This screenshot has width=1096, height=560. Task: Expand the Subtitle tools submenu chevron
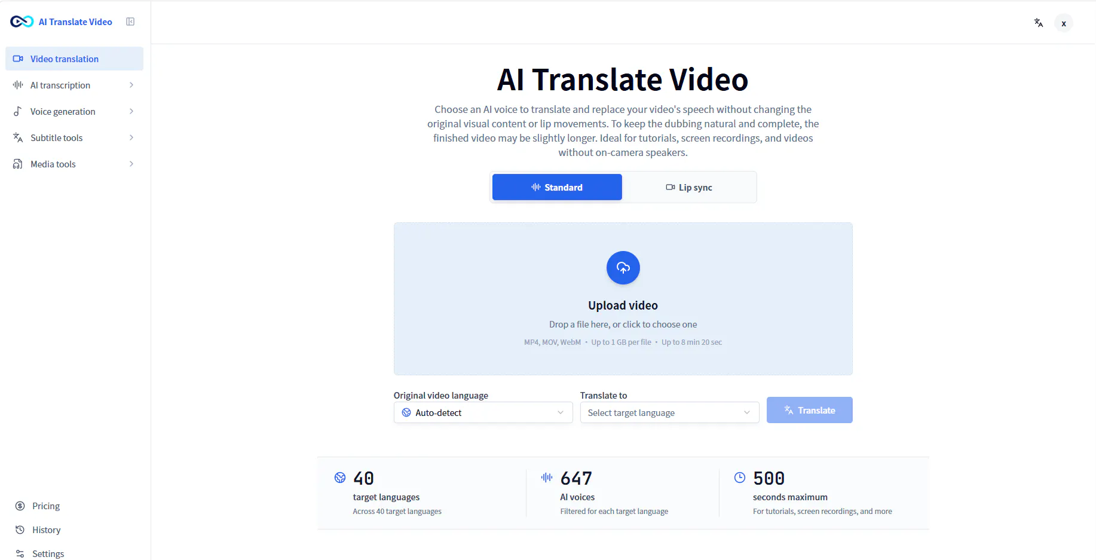coord(131,137)
